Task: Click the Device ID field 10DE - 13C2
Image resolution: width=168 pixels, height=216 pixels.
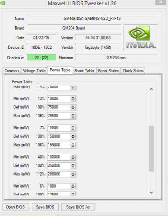Action: click(41, 47)
